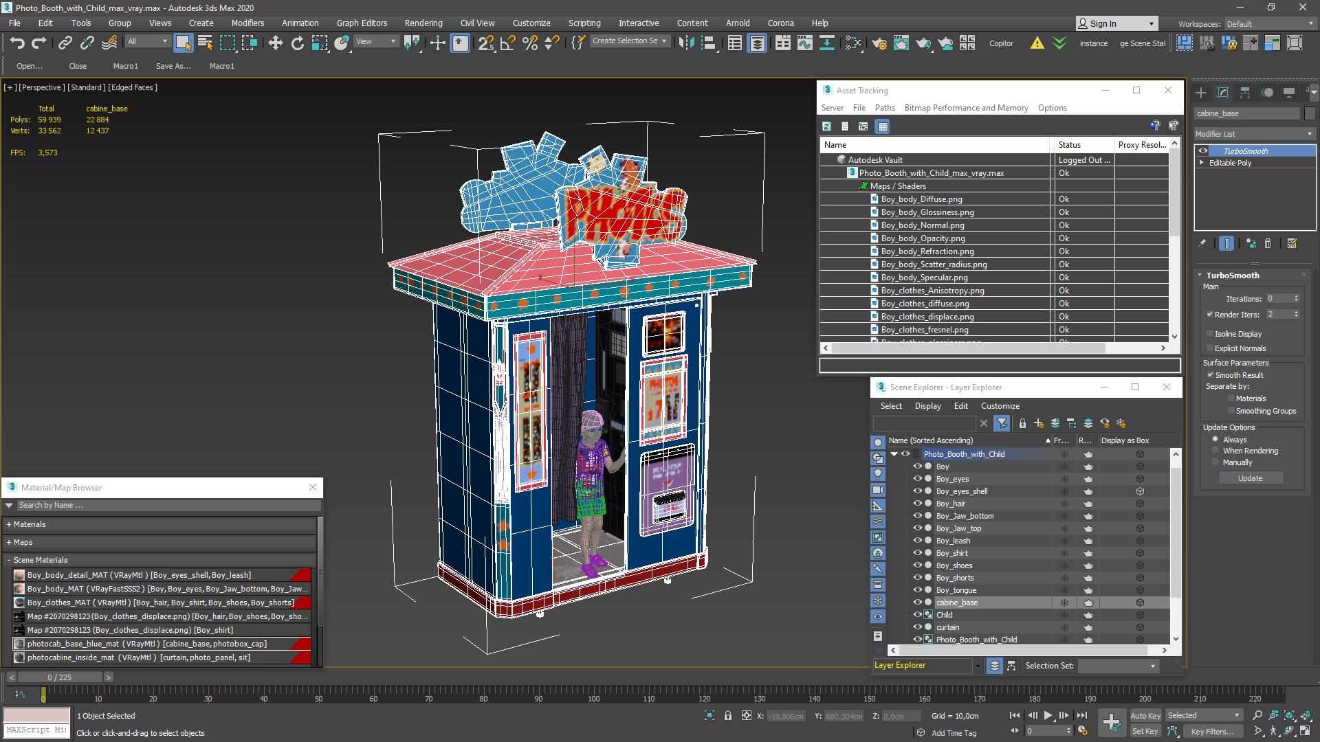
Task: Open the command panel Modify tab
Action: 1223,92
